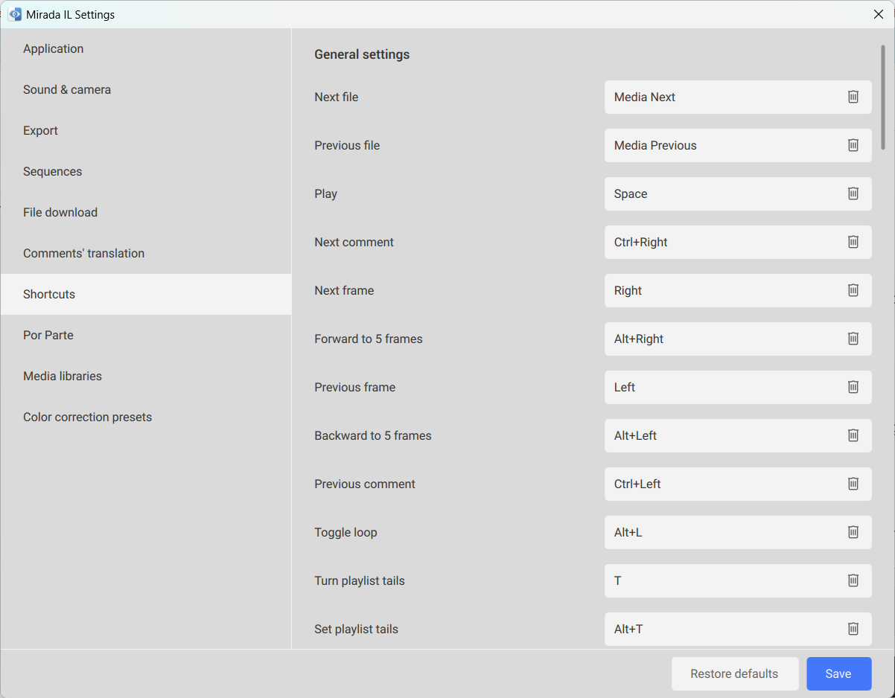This screenshot has width=895, height=698.
Task: Go to Media libraries settings
Action: click(146, 377)
